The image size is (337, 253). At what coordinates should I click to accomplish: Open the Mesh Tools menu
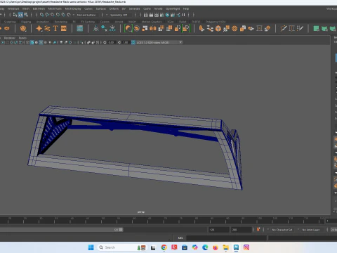55,8
